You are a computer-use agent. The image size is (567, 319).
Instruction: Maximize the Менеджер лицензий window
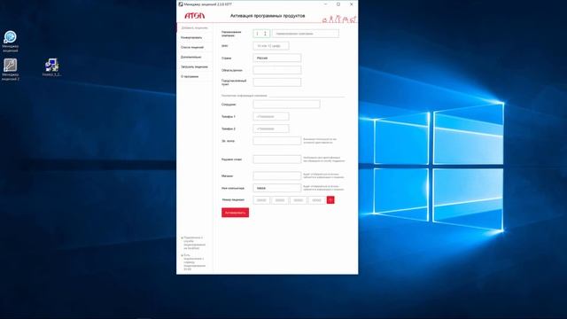[338, 4]
